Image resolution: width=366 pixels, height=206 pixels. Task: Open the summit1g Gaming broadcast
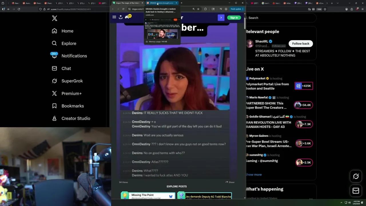click(262, 161)
